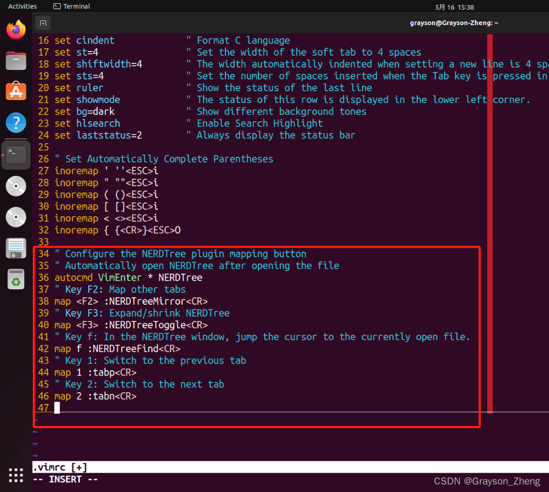Screen dimensions: 549x492
Task: Click 'Configure the NERDTree plugin mapping button'
Action: (185, 254)
